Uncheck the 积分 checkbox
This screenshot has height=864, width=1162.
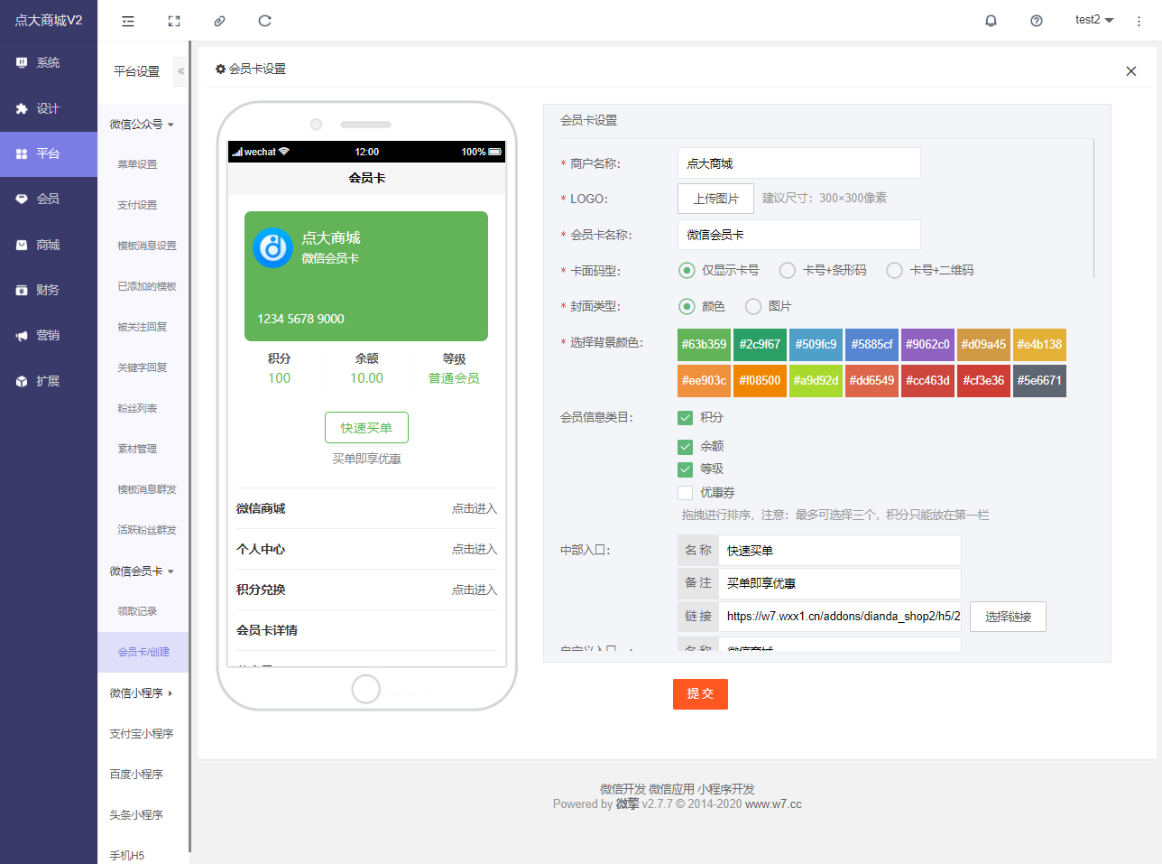coord(685,417)
